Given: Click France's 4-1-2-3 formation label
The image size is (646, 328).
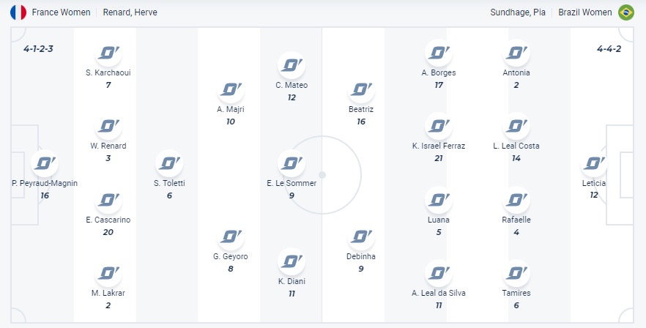Looking at the screenshot, I should pos(40,50).
